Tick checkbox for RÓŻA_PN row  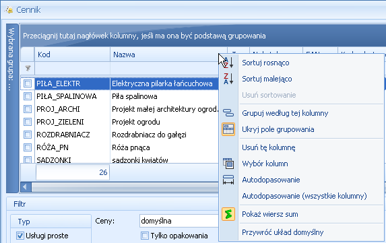click(28, 147)
